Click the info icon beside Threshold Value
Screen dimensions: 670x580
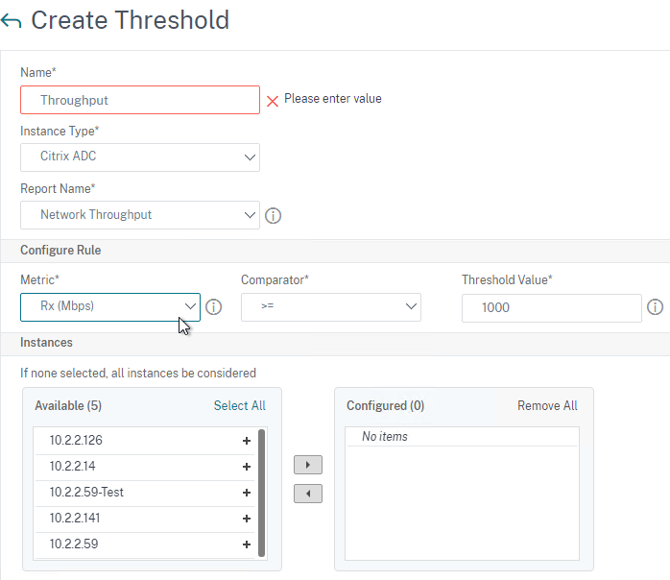coord(655,307)
